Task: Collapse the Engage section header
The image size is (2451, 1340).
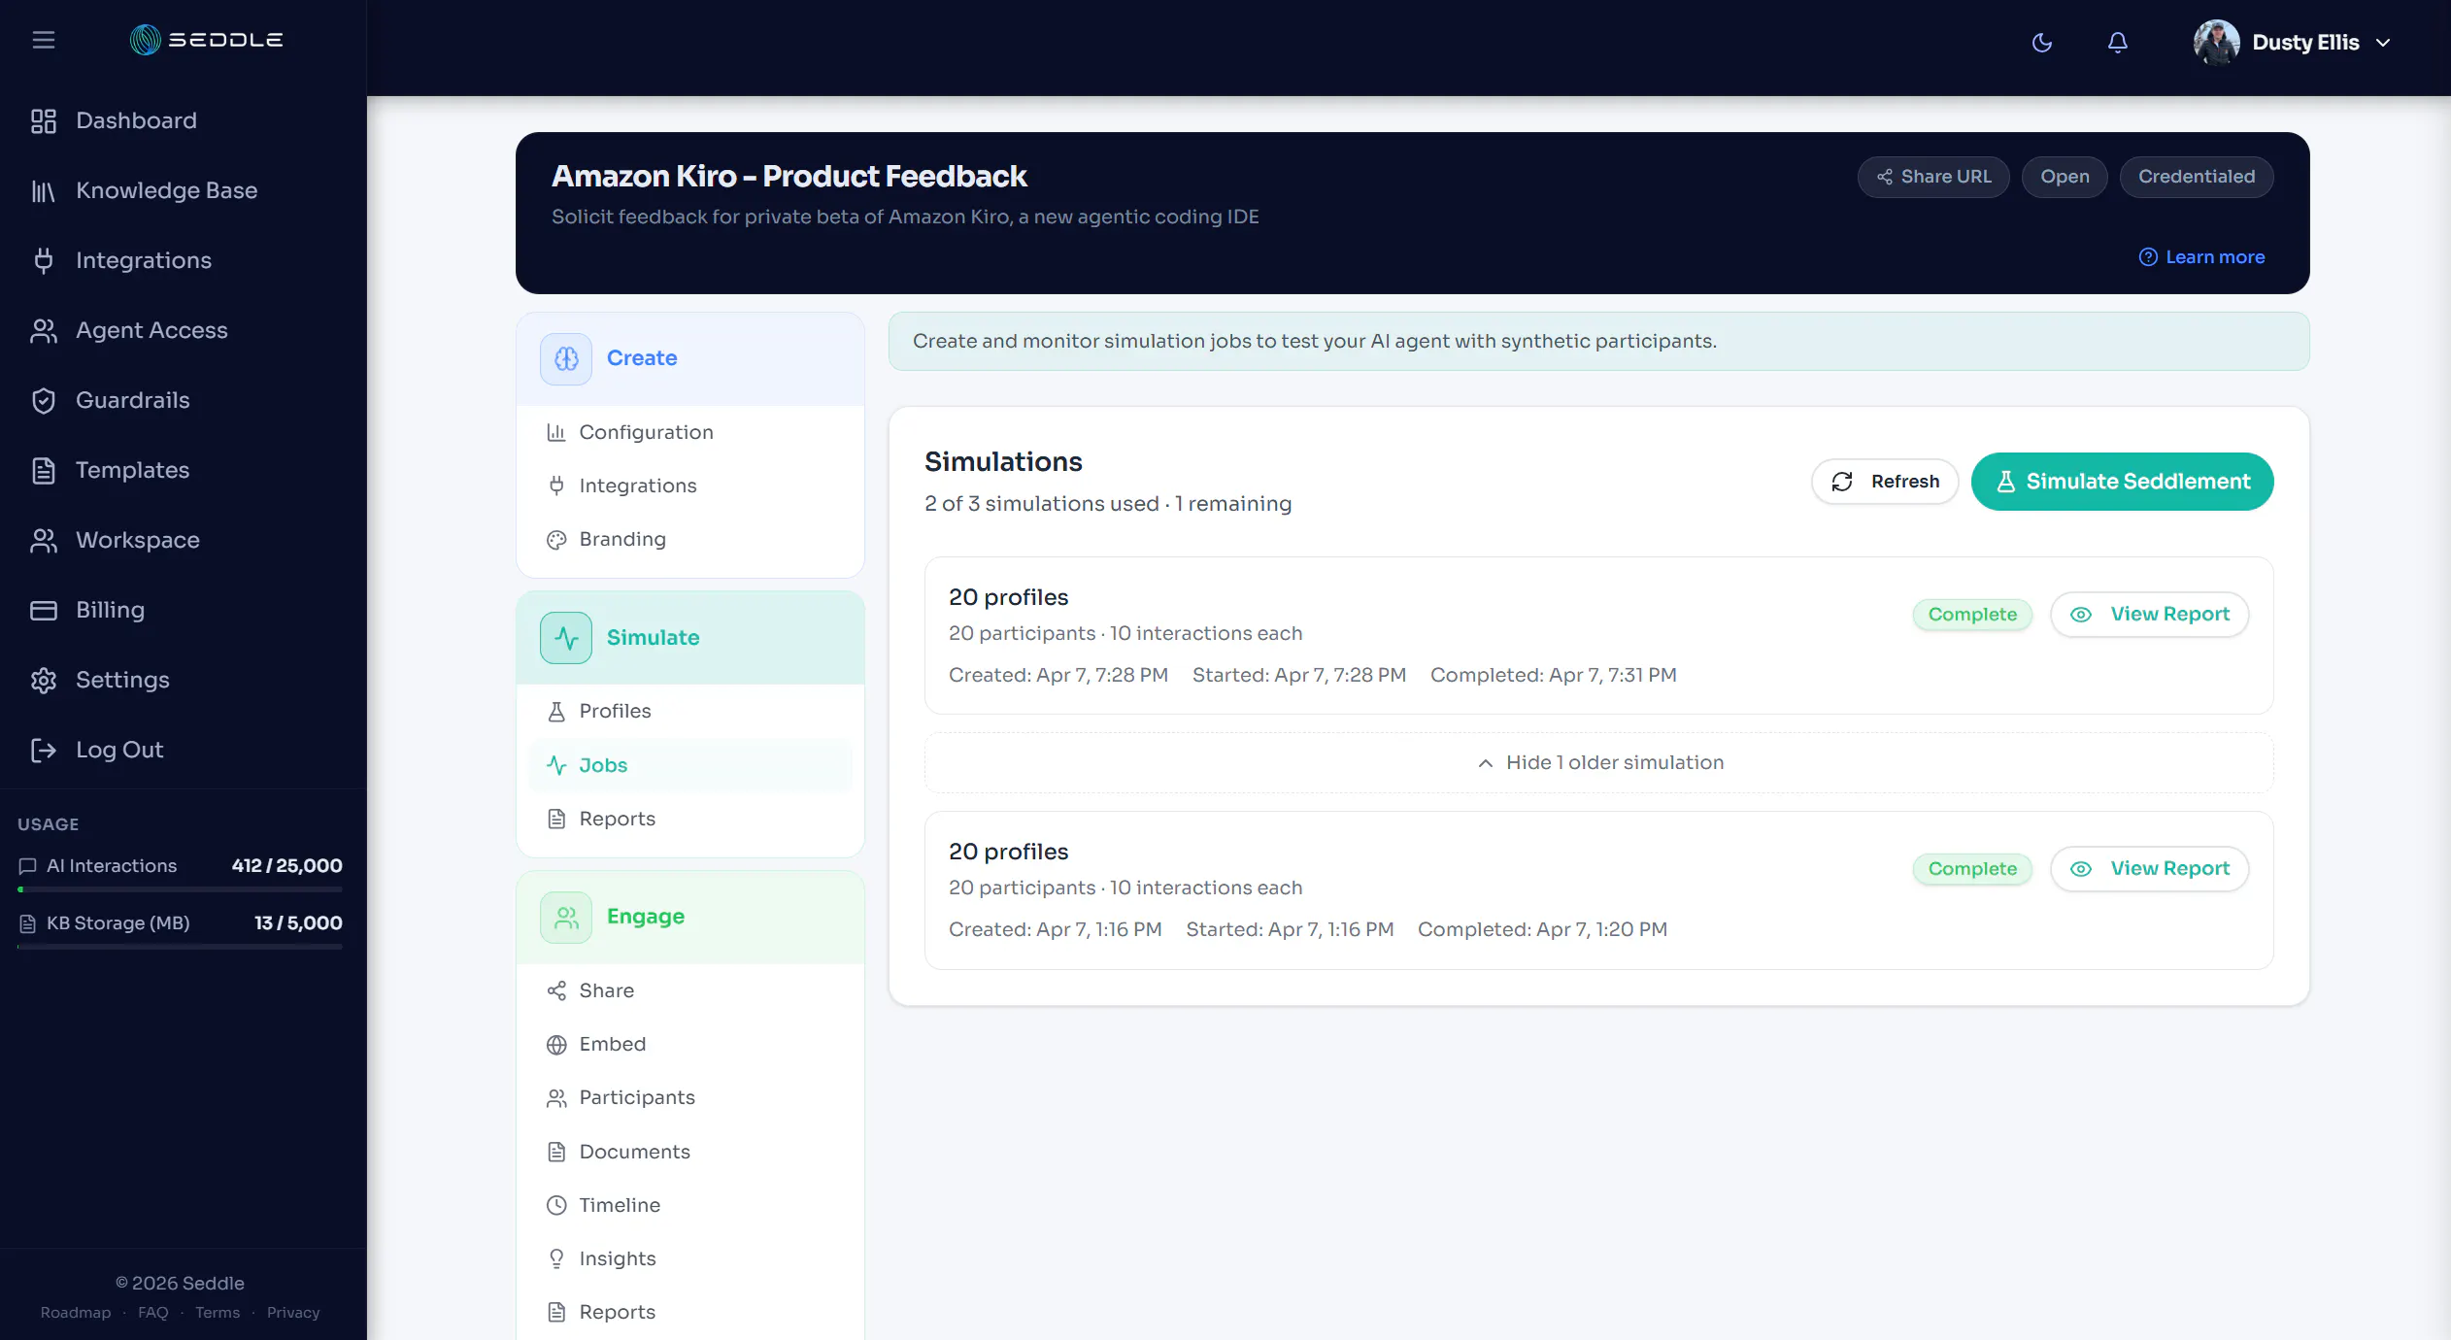Action: [x=690, y=917]
